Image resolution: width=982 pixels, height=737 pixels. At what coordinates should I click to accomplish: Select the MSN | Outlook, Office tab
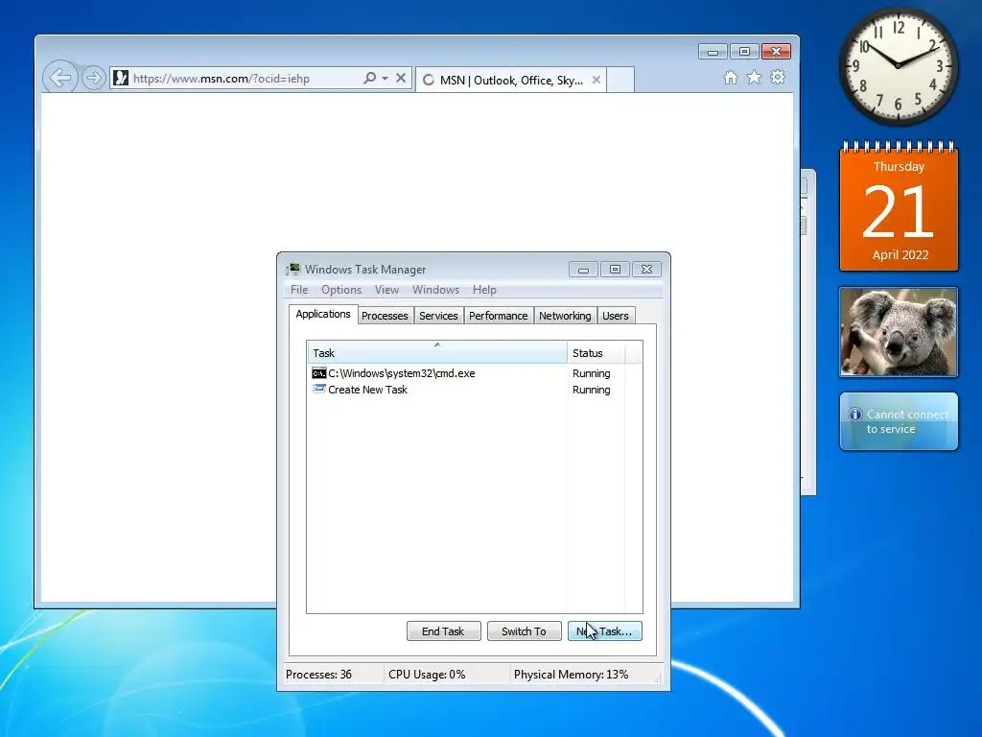pos(510,80)
